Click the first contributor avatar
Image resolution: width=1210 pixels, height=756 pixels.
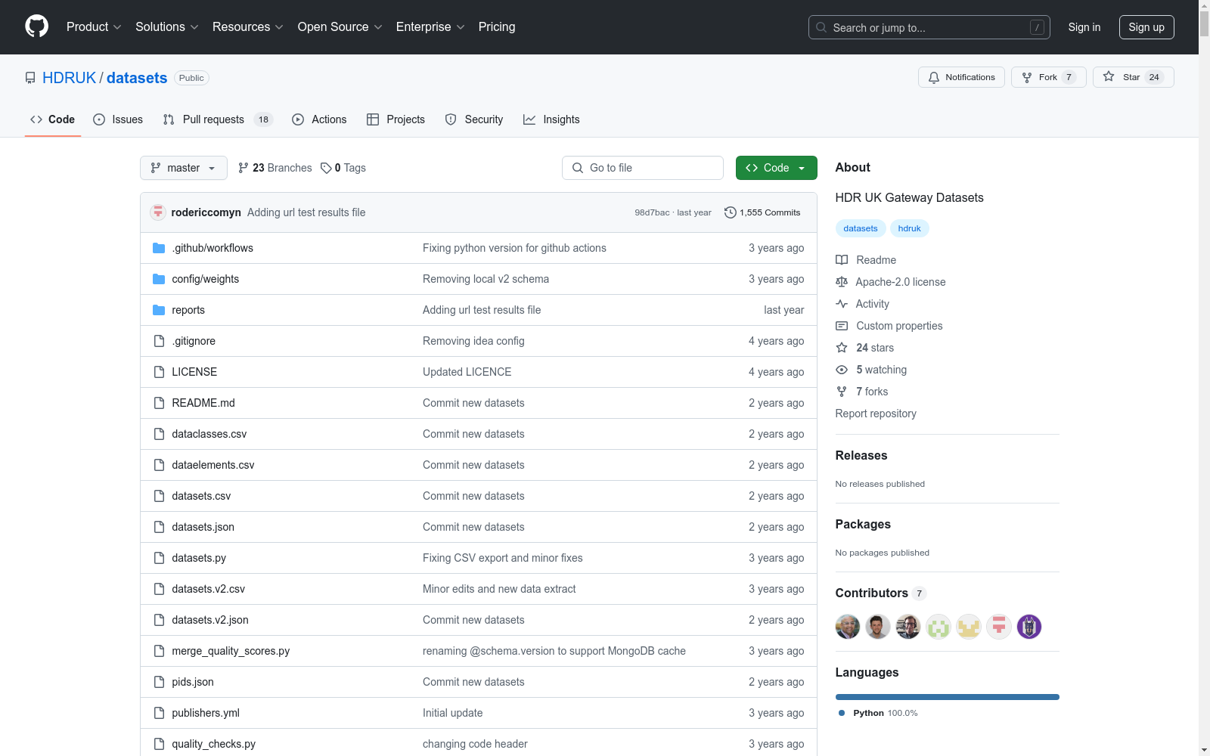tap(848, 627)
